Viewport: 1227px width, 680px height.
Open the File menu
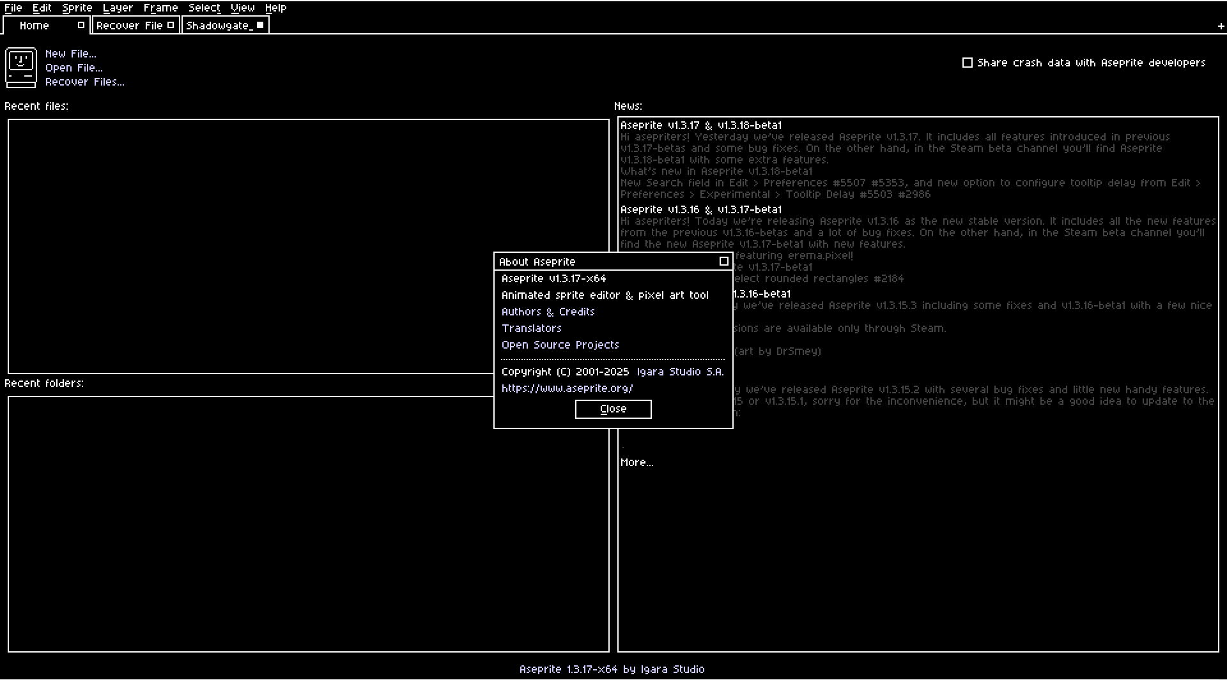pyautogui.click(x=13, y=8)
